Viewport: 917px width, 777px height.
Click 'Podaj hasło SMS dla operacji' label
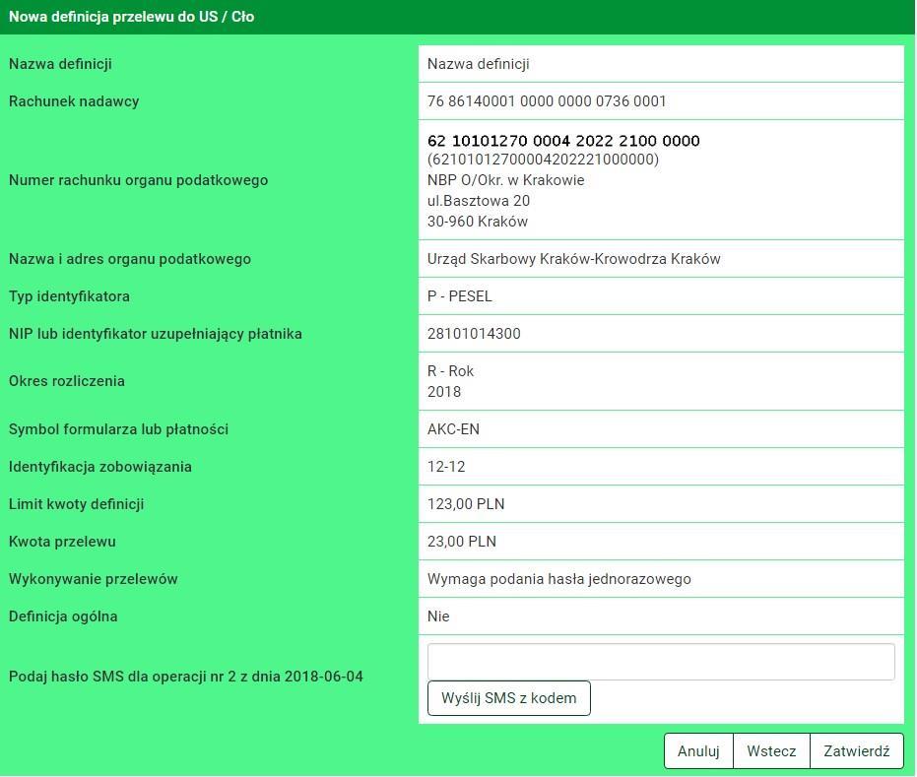[x=186, y=677]
